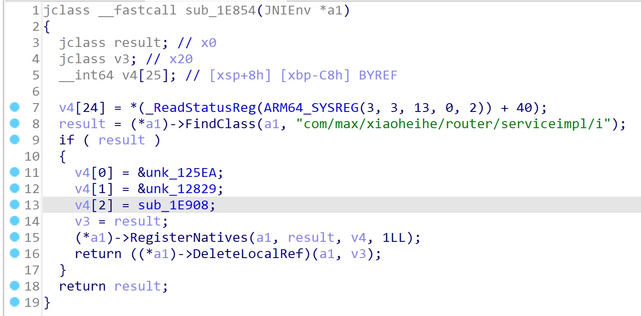The width and height of the screenshot is (641, 316).
Task: Click breakpoint marker beside RegisterNatives line
Action: [x=14, y=237]
